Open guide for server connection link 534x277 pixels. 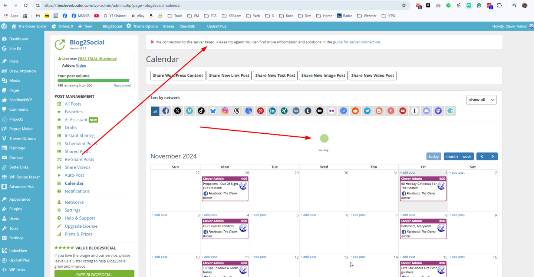point(356,42)
